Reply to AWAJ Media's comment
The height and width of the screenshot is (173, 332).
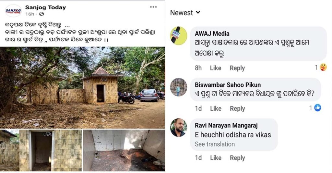pyautogui.click(x=237, y=68)
